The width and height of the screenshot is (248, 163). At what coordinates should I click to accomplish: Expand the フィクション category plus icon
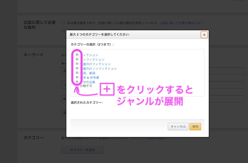[77, 55]
